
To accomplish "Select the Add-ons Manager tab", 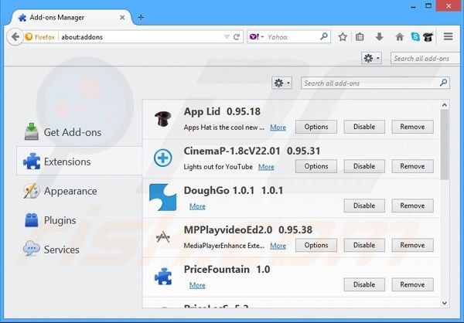I will [71, 18].
